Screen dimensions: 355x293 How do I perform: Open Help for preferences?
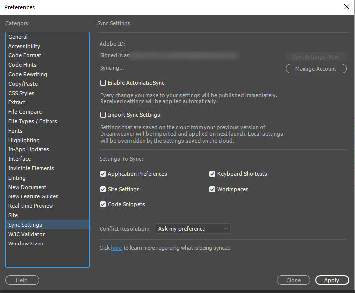click(x=22, y=280)
